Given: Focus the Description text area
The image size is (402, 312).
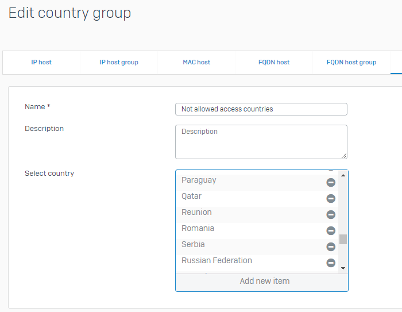Looking at the screenshot, I should 261,142.
